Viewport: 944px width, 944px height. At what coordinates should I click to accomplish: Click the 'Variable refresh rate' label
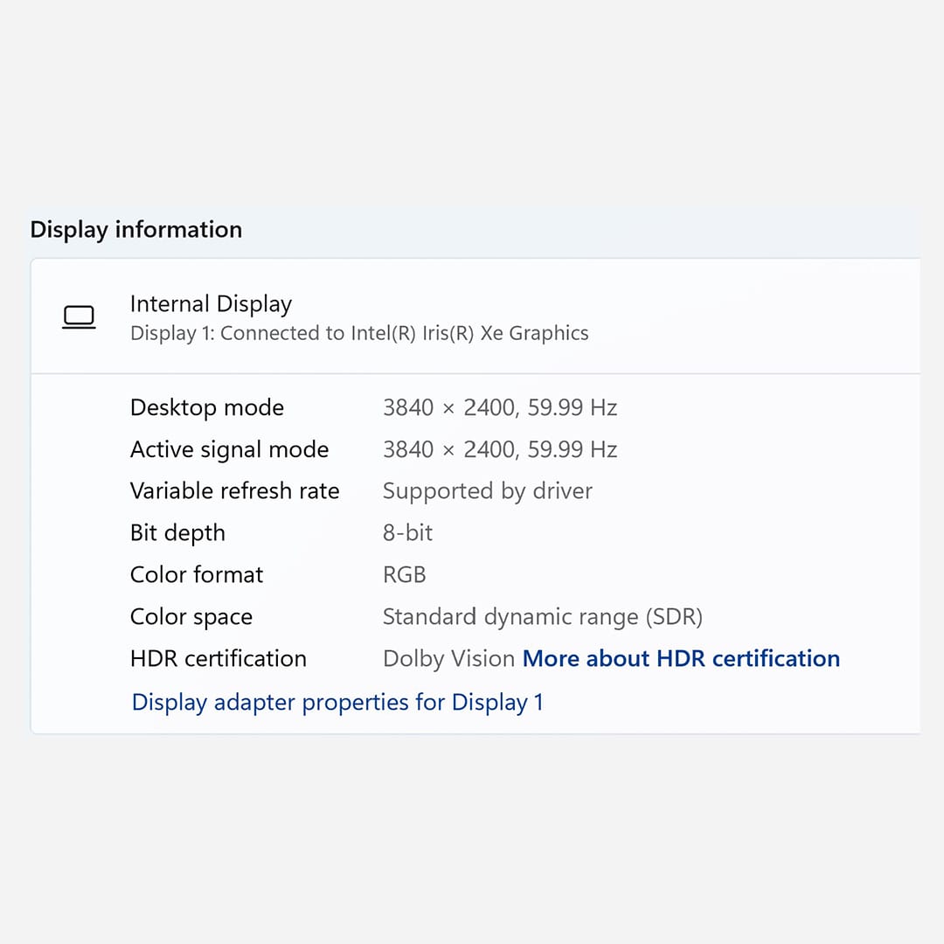click(234, 490)
